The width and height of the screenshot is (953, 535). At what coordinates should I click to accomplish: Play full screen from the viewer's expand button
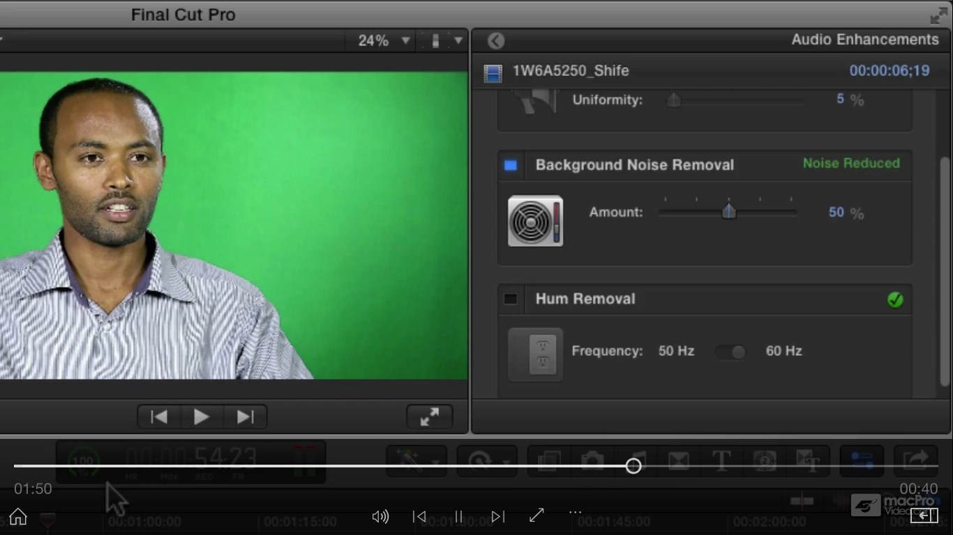pyautogui.click(x=430, y=417)
